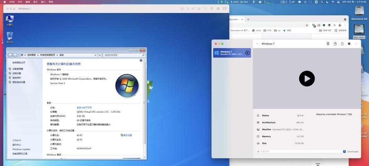Click the Spotlight search icon in menu bar

point(322,2)
